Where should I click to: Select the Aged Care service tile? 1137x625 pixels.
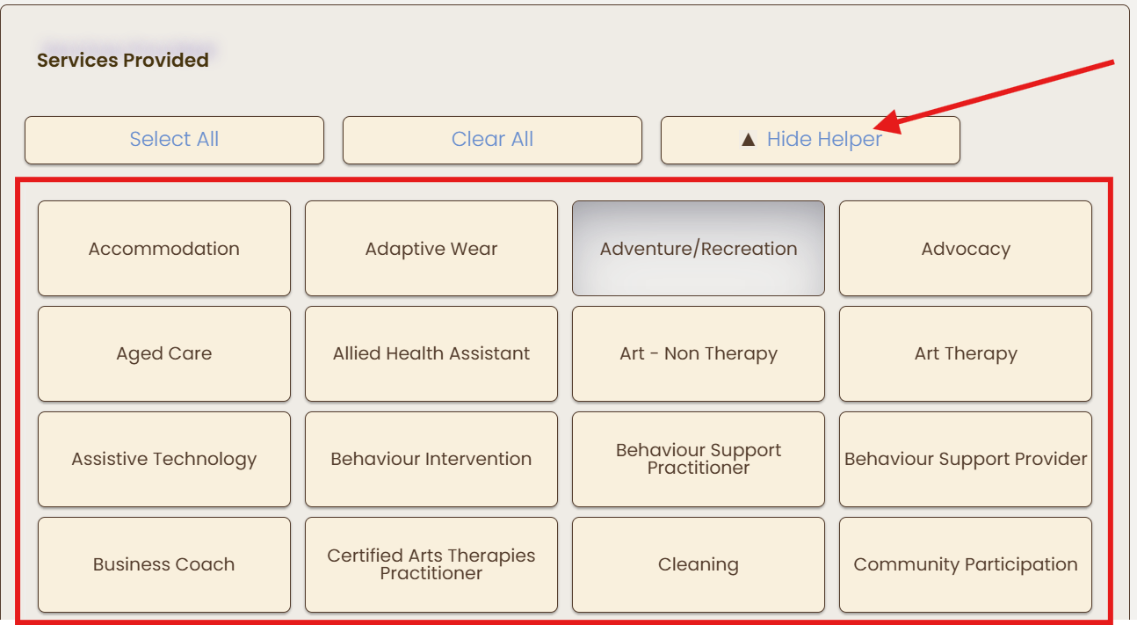pyautogui.click(x=164, y=354)
